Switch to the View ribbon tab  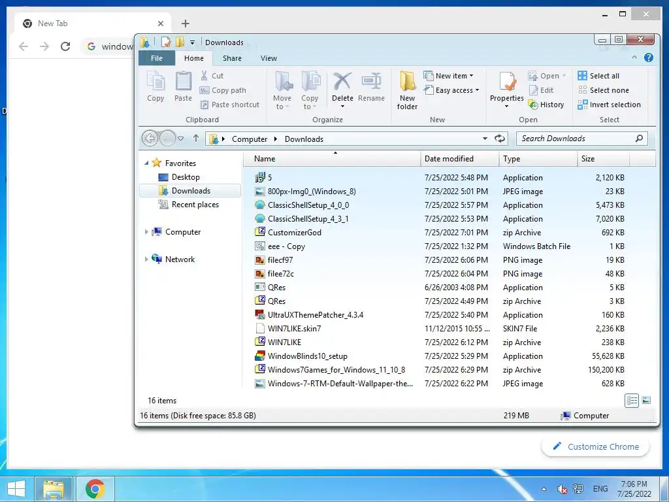coord(269,58)
